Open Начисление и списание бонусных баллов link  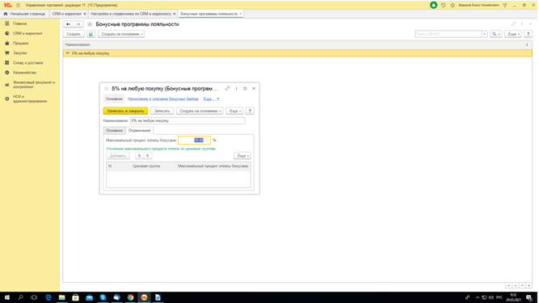pyautogui.click(x=163, y=99)
